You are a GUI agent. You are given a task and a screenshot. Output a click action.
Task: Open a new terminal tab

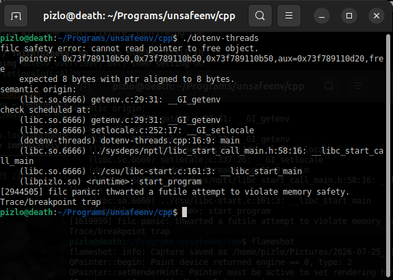pyautogui.click(x=16, y=16)
